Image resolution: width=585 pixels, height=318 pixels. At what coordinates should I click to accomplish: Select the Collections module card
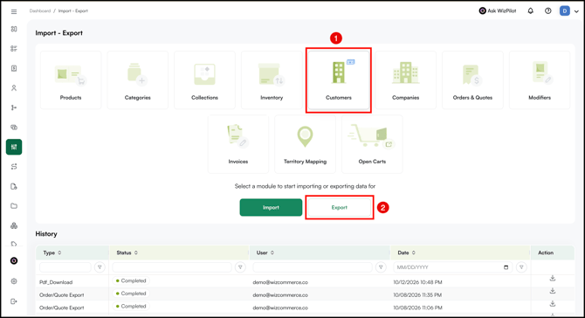tap(204, 79)
